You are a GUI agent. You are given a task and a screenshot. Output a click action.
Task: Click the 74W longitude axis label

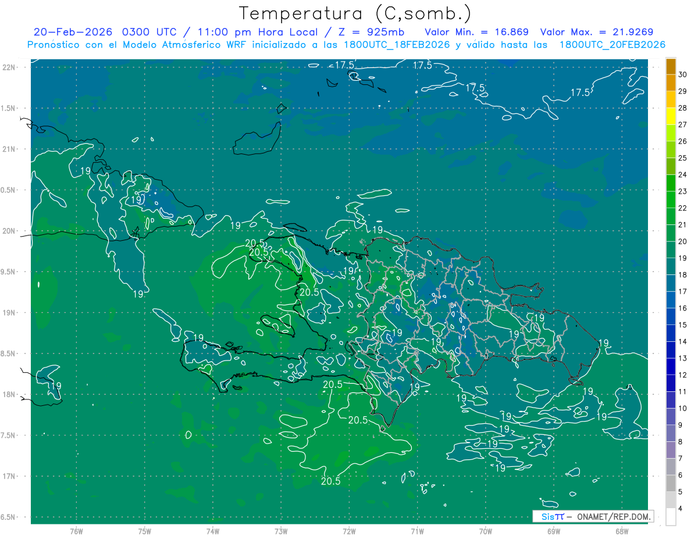click(213, 531)
